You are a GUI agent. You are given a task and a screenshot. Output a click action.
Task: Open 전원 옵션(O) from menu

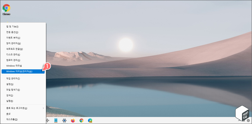(x=23, y=32)
